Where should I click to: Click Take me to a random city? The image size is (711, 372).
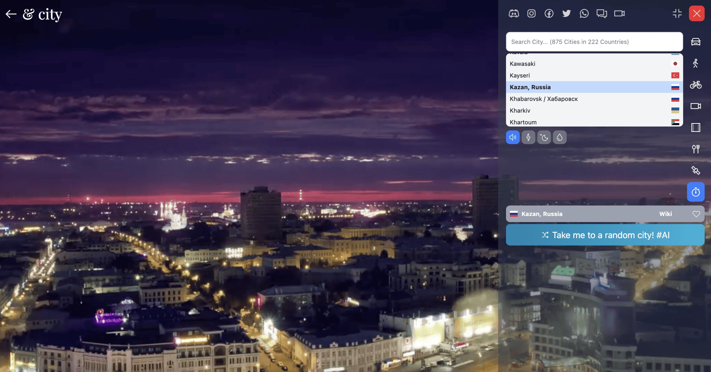(x=605, y=235)
